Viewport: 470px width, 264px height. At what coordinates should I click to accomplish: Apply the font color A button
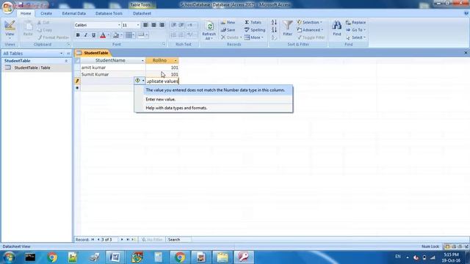(103, 35)
